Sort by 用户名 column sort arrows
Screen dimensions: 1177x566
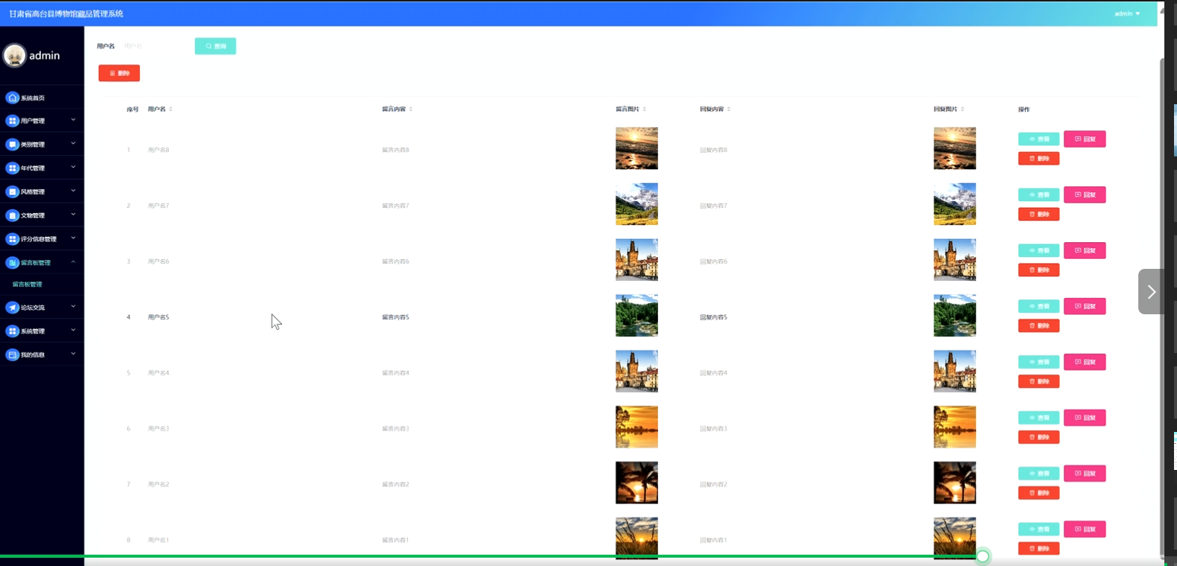(170, 109)
